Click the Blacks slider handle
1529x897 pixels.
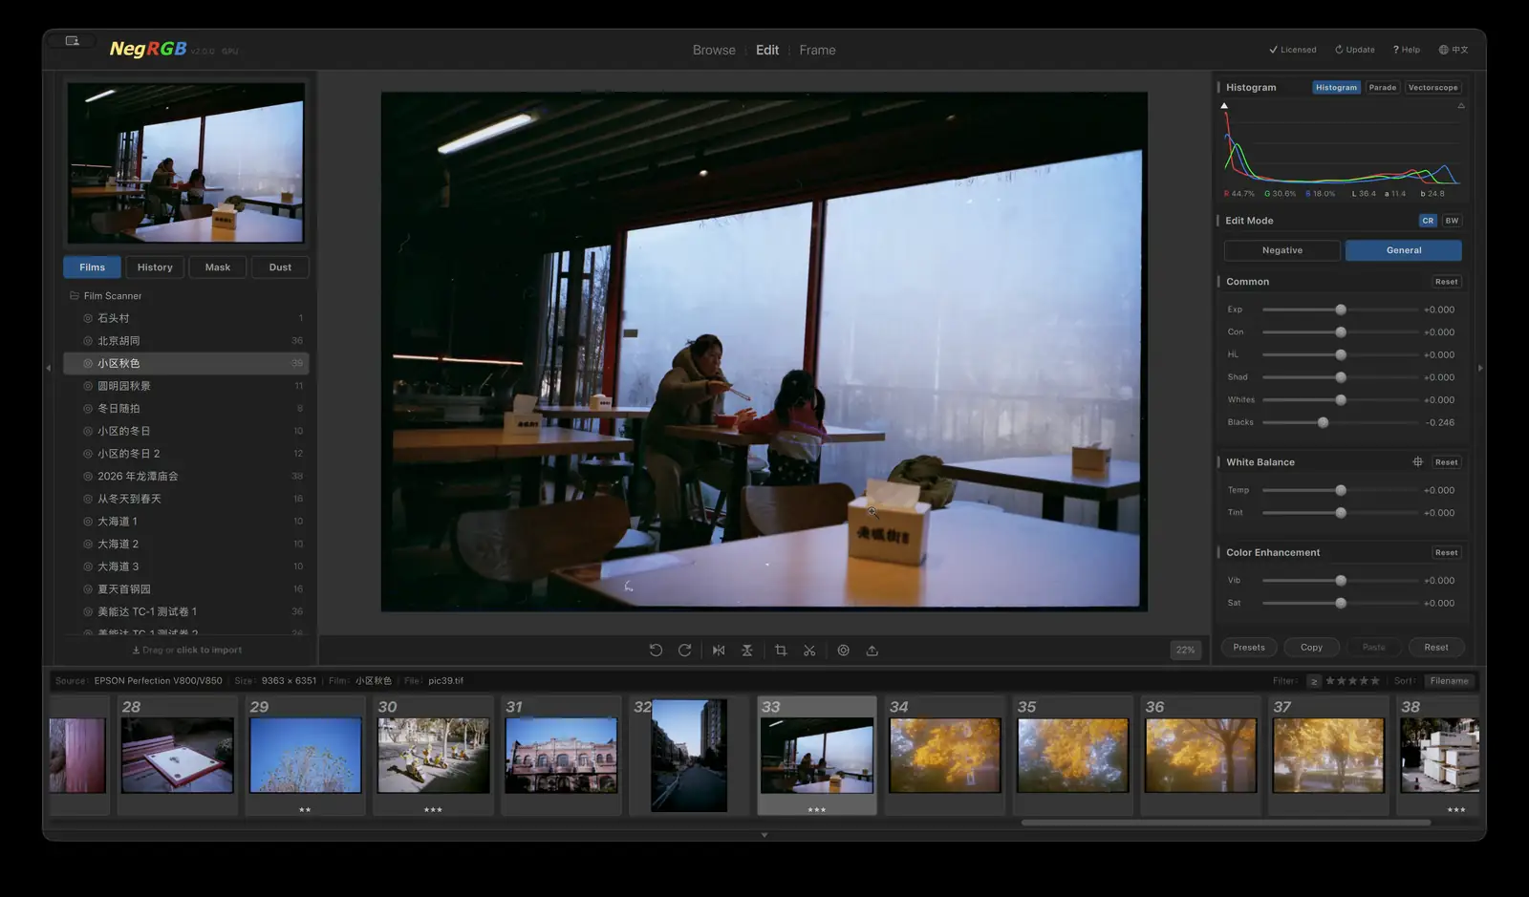[x=1323, y=422]
